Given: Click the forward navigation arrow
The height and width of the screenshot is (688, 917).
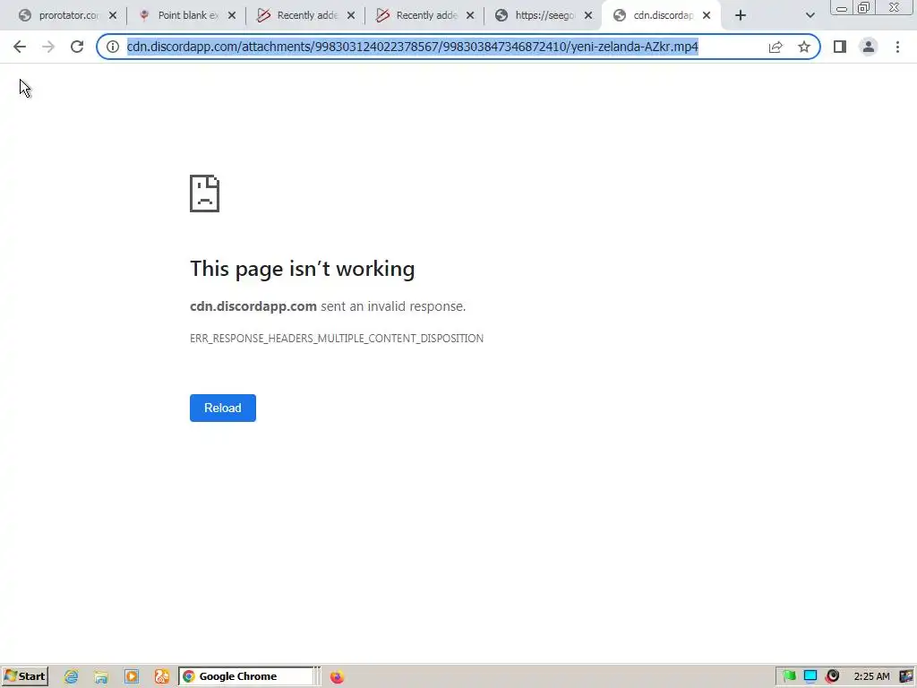Looking at the screenshot, I should tap(48, 47).
